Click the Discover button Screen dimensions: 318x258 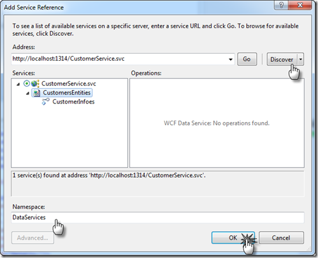click(x=282, y=59)
